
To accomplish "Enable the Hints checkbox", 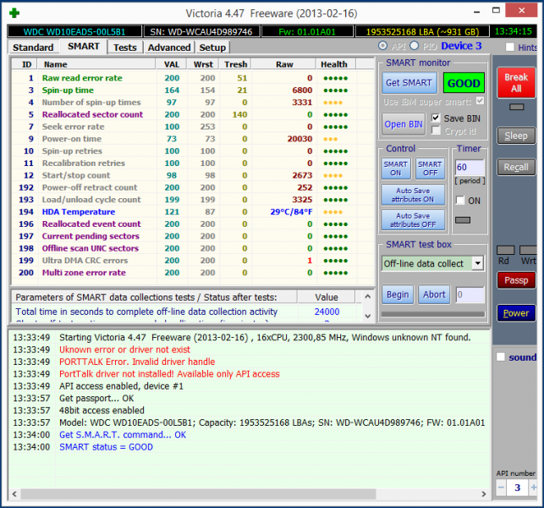I will coord(509,47).
